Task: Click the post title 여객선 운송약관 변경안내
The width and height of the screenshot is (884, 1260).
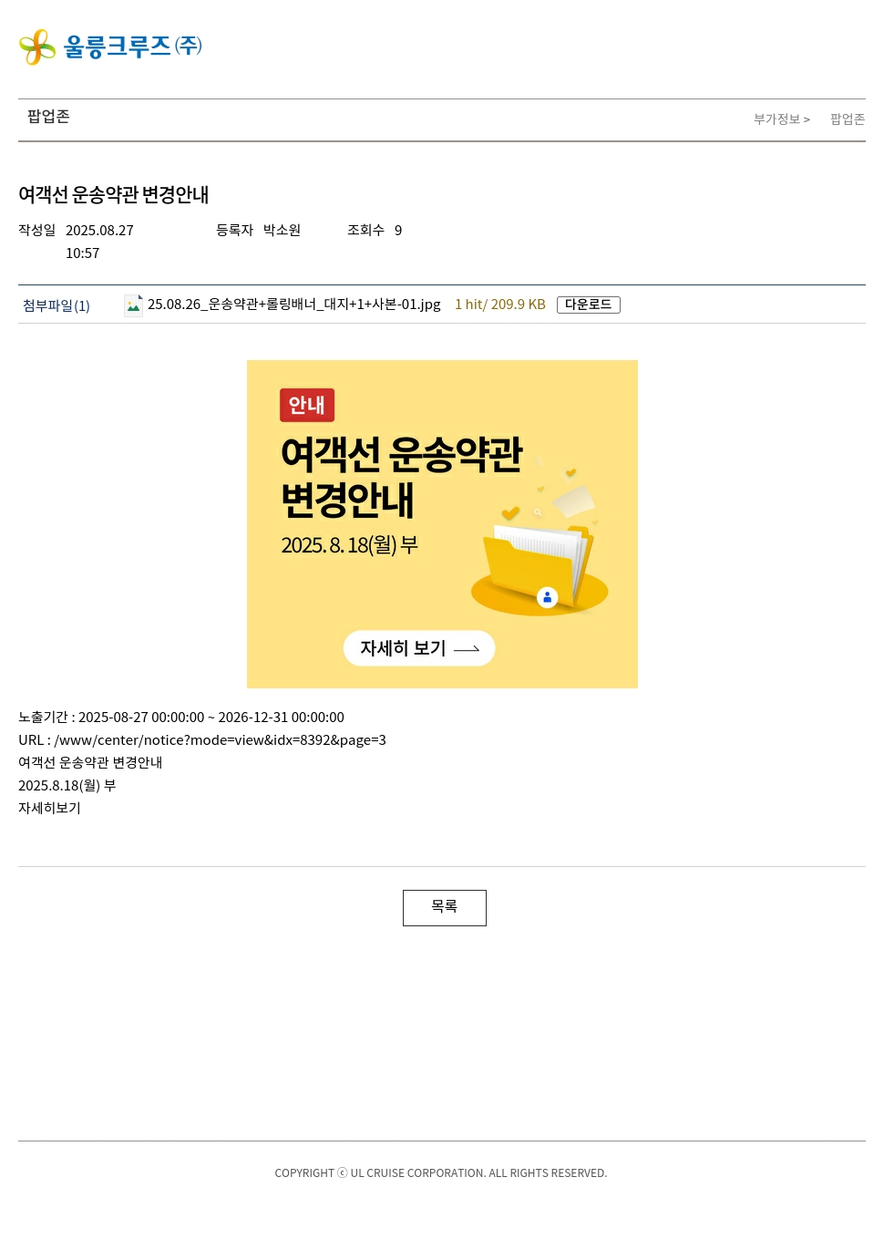Action: 114,195
